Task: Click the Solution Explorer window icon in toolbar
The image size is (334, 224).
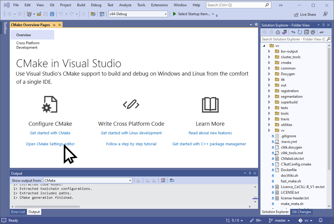Action: pyautogui.click(x=102, y=14)
